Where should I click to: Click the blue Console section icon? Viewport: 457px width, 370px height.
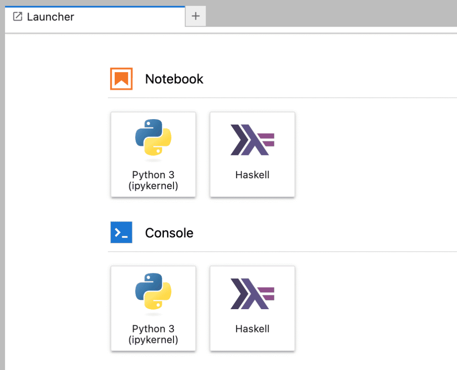(x=121, y=232)
